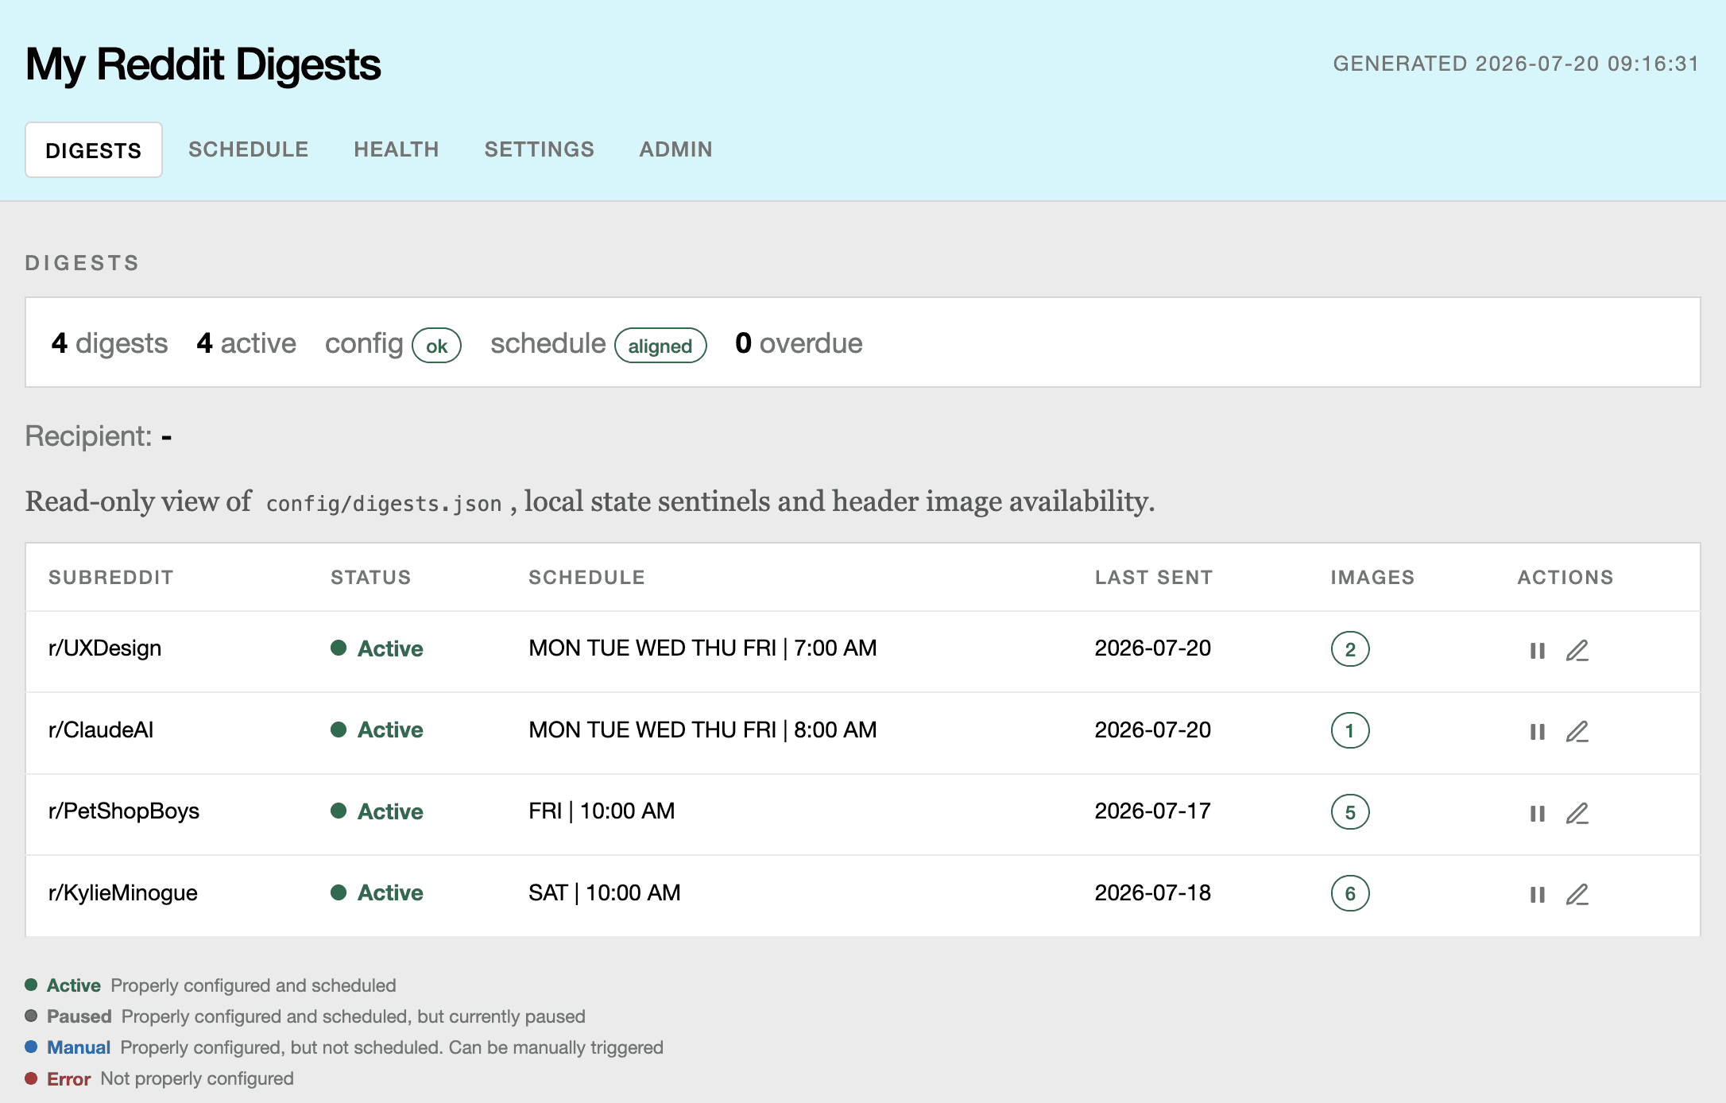1726x1103 pixels.
Task: Click the '4 active' summary
Action: tap(246, 343)
